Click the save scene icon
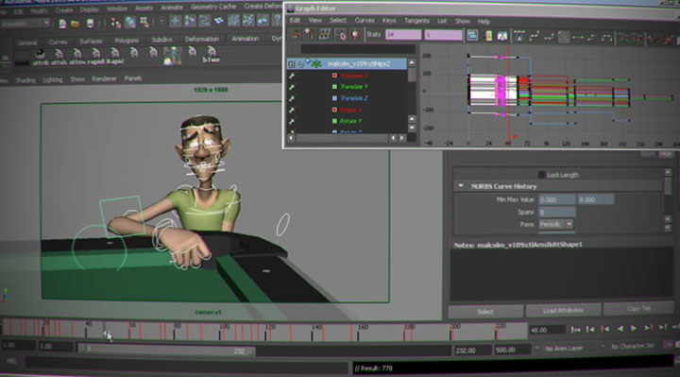The height and width of the screenshot is (377, 680). click(x=90, y=23)
